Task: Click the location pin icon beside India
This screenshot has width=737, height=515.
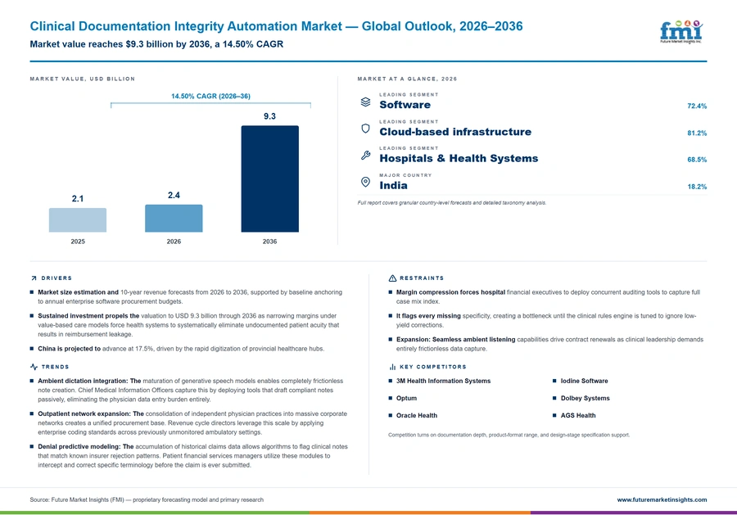Action: point(366,183)
